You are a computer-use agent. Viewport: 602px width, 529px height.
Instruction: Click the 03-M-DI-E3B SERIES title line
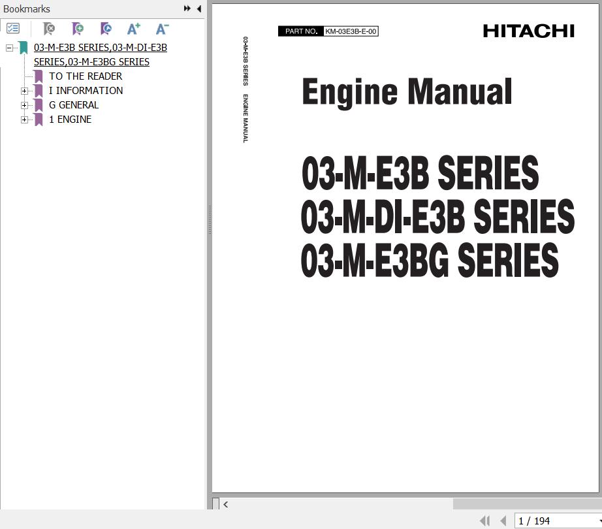pyautogui.click(x=437, y=217)
